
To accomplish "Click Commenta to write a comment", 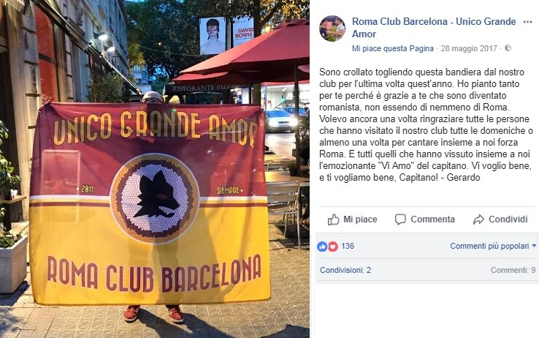I will point(425,219).
